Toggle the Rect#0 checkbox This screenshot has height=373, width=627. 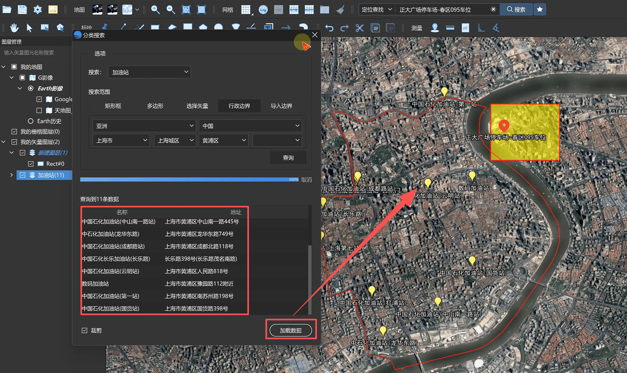(31, 164)
